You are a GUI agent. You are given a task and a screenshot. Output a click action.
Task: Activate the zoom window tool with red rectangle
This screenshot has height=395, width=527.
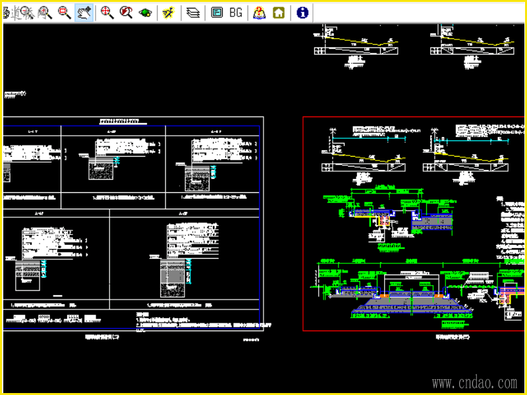pyautogui.click(x=65, y=13)
